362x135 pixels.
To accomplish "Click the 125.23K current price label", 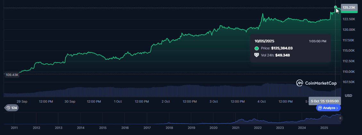I will coord(349,7).
